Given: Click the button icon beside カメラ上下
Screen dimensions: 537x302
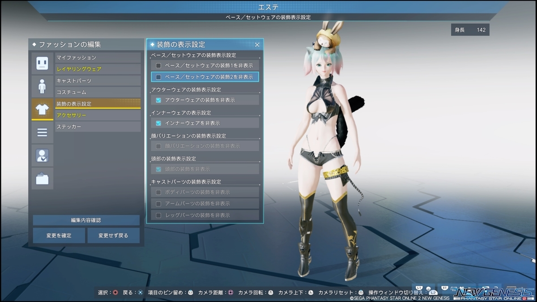Looking at the screenshot, I should coord(311,293).
